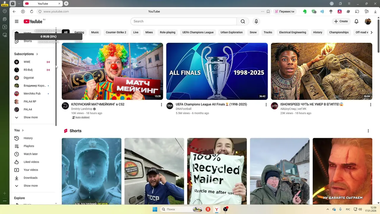This screenshot has width=380, height=214.
Task: Click the magnifier search button
Action: [243, 21]
